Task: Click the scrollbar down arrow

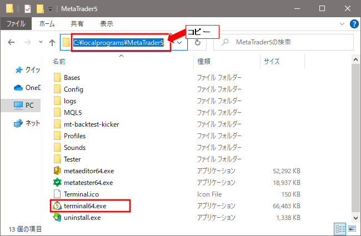Action: 355,218
